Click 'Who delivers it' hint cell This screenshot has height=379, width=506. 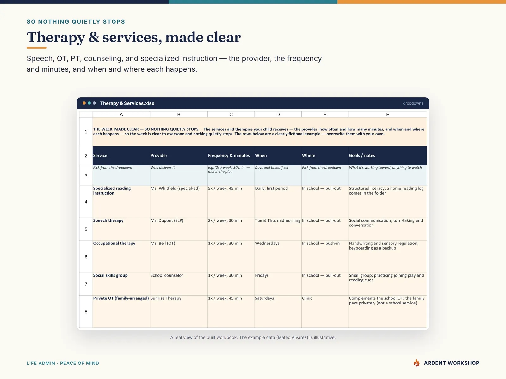click(179, 176)
